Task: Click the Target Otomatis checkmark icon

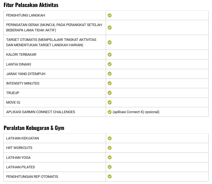Action: (x=110, y=42)
